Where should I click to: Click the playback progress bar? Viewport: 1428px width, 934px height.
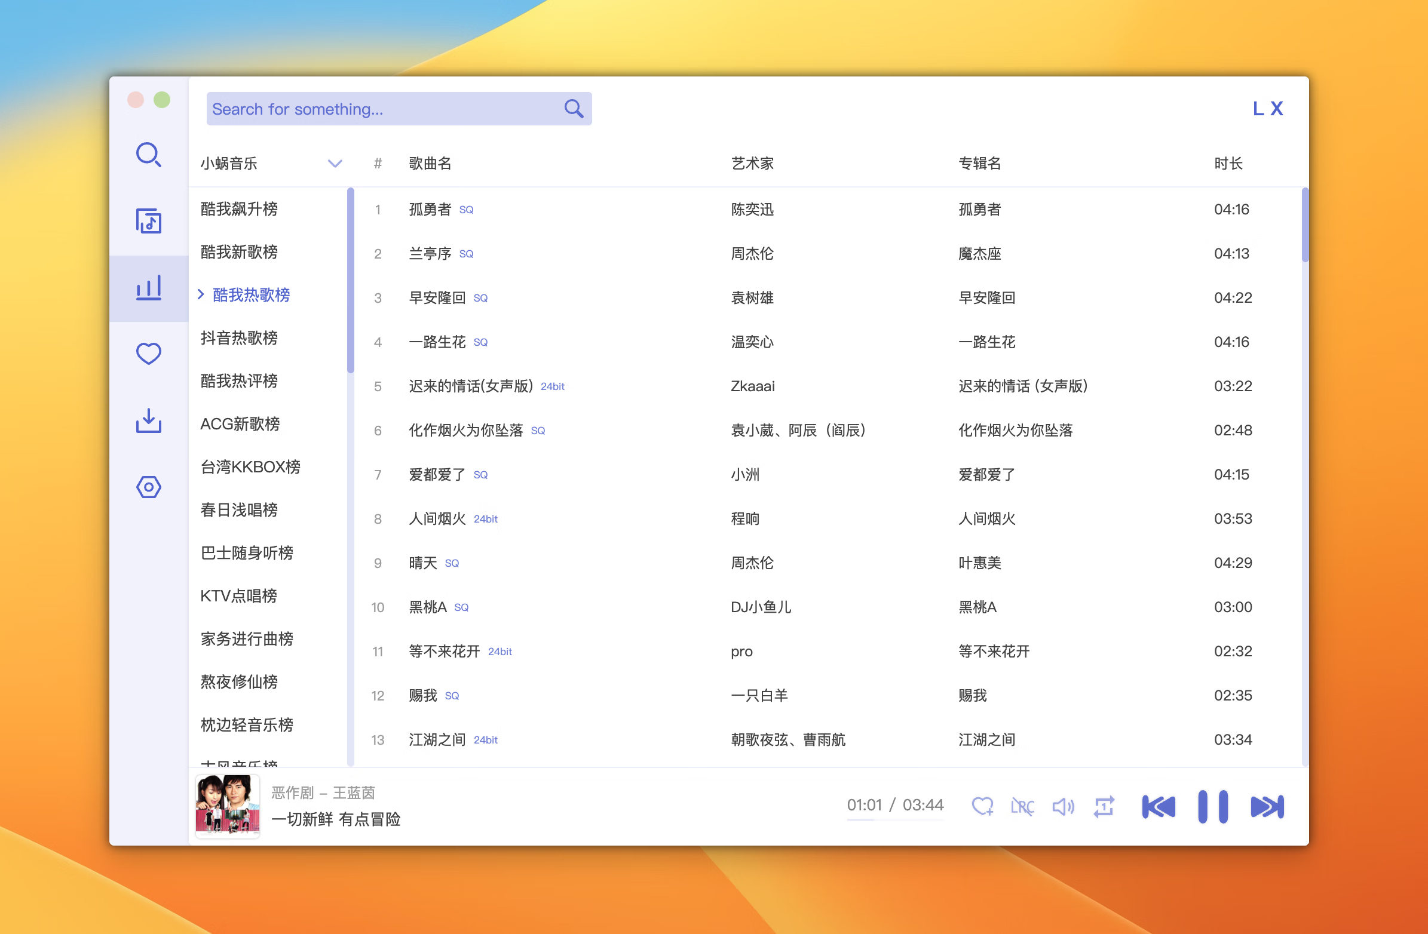(x=895, y=819)
